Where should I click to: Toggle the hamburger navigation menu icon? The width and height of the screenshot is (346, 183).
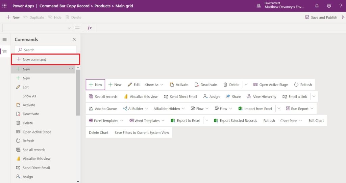[4, 40]
